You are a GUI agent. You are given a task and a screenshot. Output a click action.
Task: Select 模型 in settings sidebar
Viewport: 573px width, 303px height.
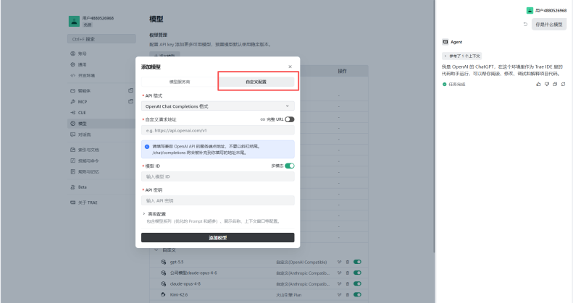pos(101,124)
